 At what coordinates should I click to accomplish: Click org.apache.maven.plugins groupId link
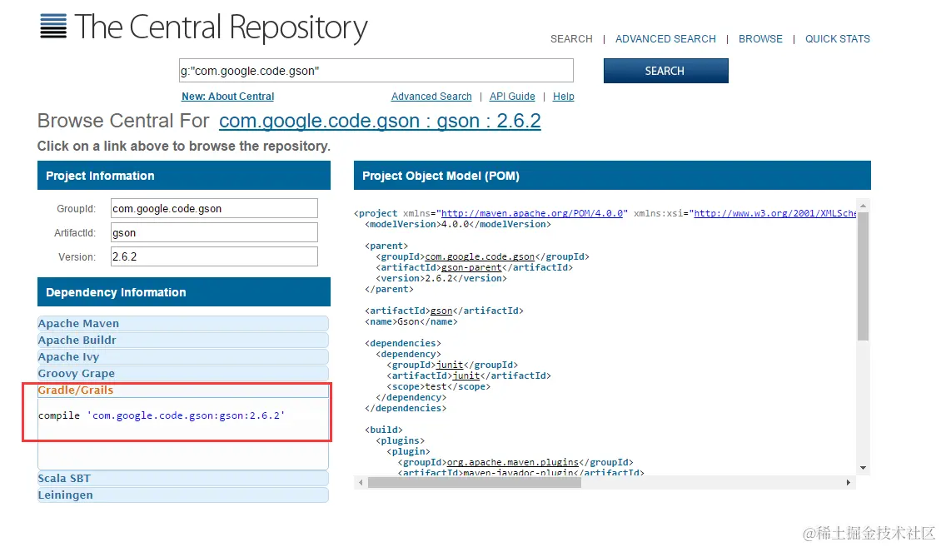(512, 462)
